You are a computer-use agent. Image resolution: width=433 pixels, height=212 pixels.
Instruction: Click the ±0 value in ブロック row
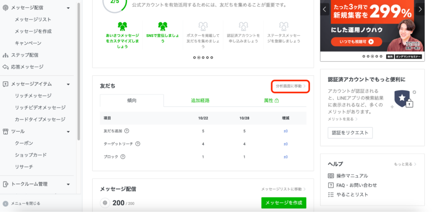[285, 157]
